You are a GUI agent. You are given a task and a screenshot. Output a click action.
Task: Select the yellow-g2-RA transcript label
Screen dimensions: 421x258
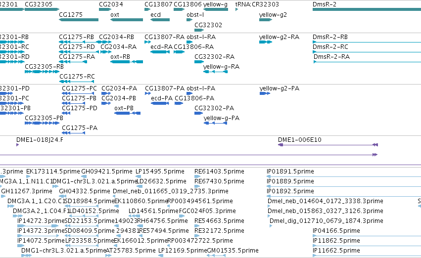pyautogui.click(x=279, y=37)
